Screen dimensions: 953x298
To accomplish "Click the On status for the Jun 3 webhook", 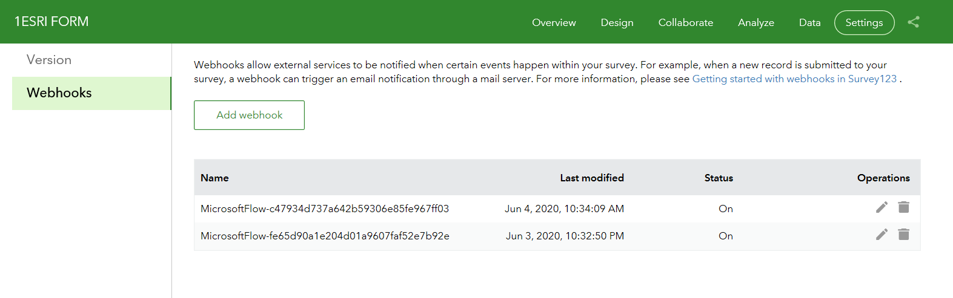I will point(725,236).
